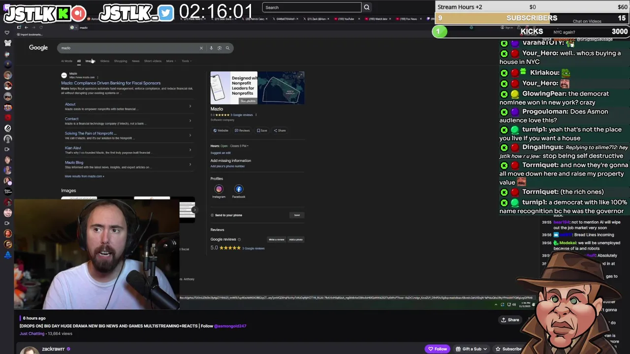The width and height of the screenshot is (630, 354).
Task: Switch to the AI Mode tab
Action: click(x=66, y=61)
